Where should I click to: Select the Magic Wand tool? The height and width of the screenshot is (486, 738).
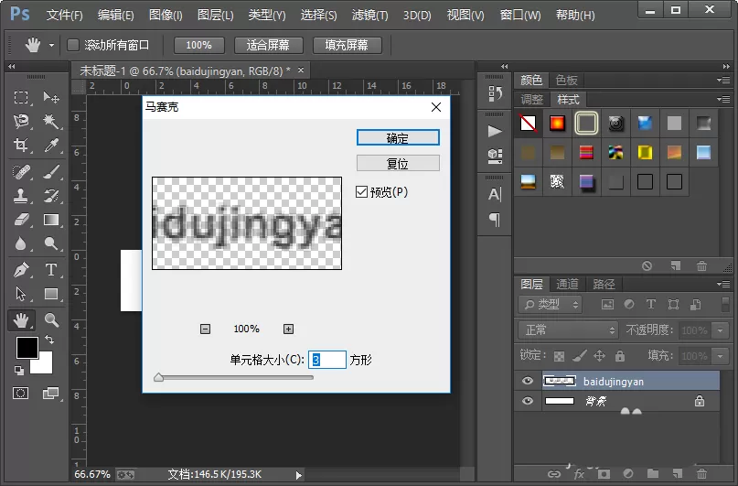coord(51,121)
